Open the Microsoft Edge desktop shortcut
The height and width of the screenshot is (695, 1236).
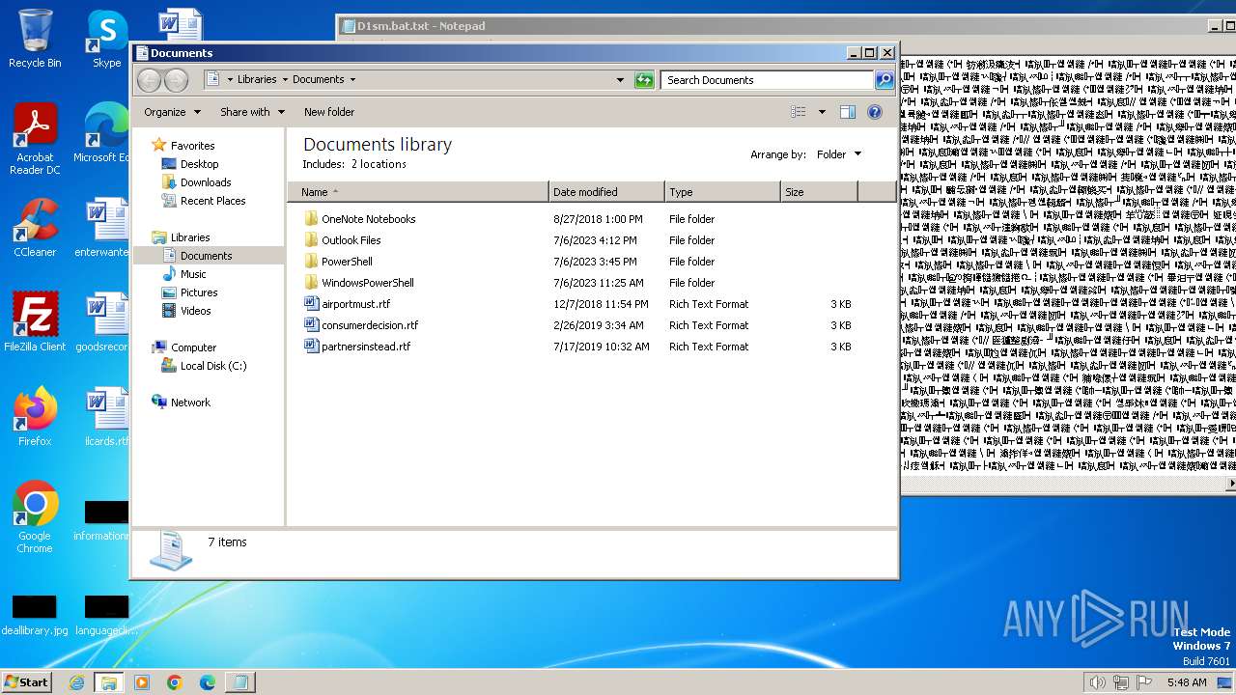[x=101, y=133]
